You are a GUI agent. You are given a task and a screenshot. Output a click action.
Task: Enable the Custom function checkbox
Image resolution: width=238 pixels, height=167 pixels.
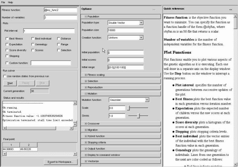pos(7,63)
